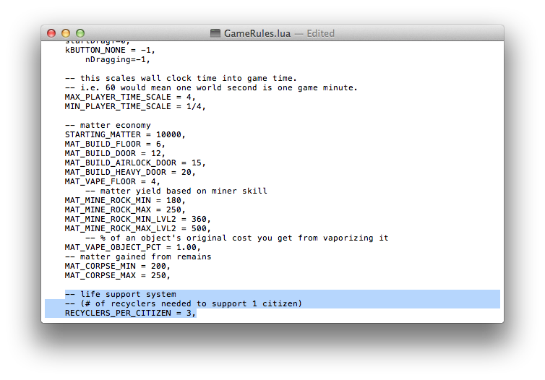The image size is (545, 380).
Task: Close the GameRules.lua window
Action: (x=51, y=33)
